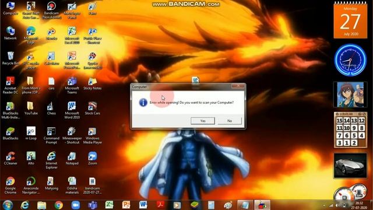Click No in the Computer dialog
The image size is (373, 210).
[x=230, y=121]
